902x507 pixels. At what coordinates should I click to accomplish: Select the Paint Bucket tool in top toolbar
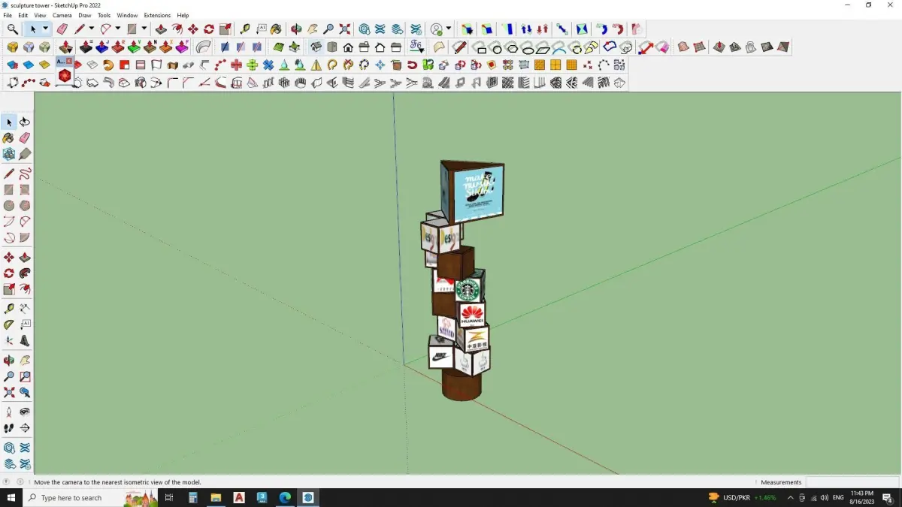point(276,29)
